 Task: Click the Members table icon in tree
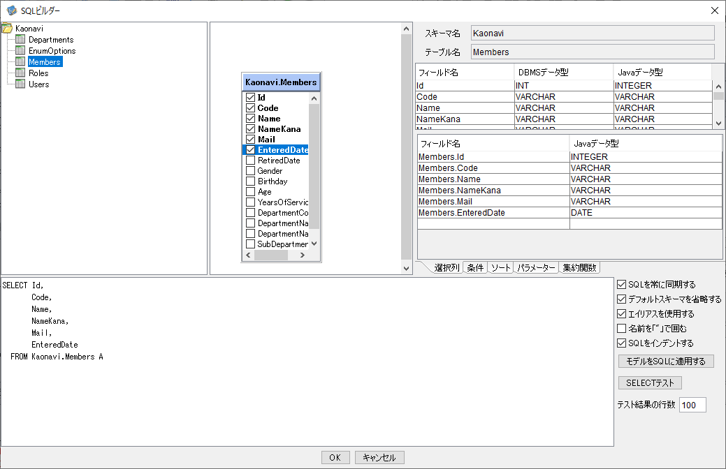tap(20, 61)
